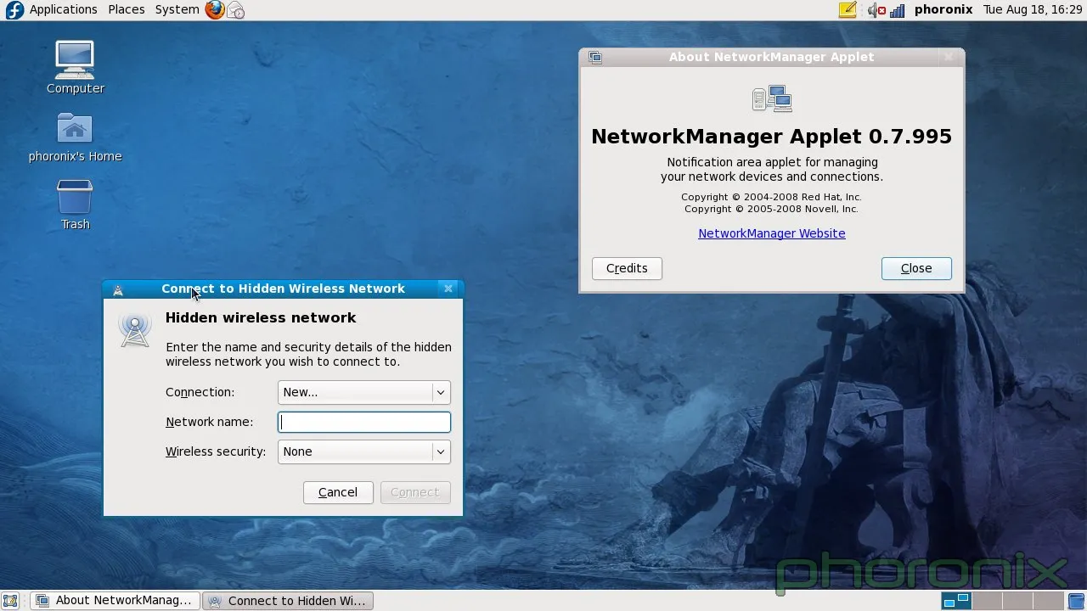The width and height of the screenshot is (1087, 611).
Task: Focus the Network name text field
Action: click(x=364, y=422)
